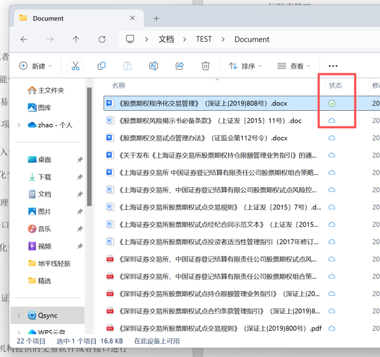Click green synced status icon of first file

point(332,103)
